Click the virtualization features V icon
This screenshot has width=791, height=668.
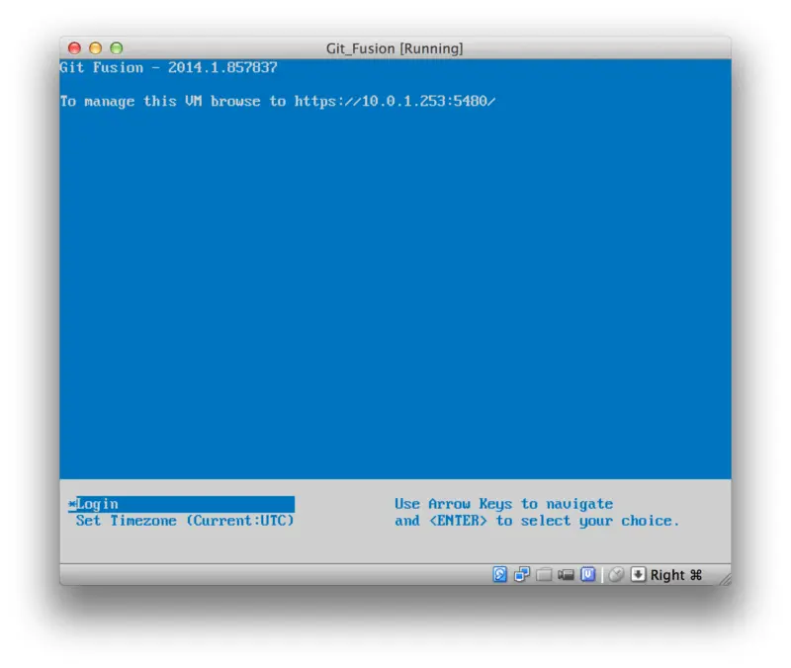[x=588, y=575]
